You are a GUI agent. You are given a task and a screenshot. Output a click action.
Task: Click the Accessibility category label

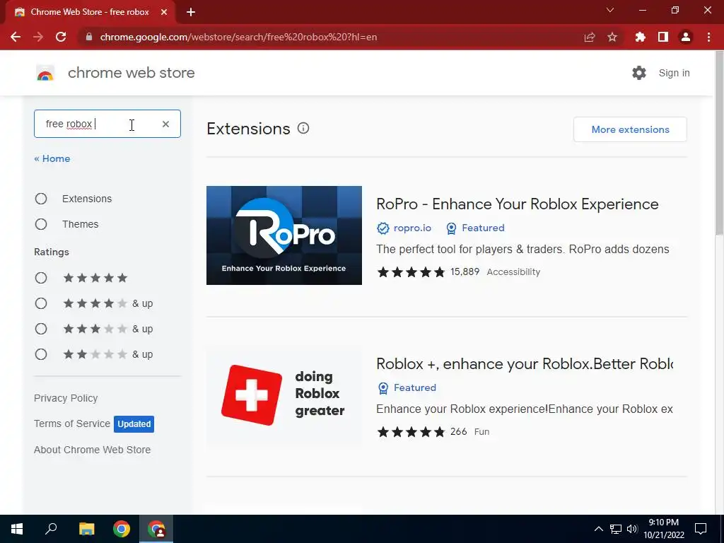click(x=513, y=272)
